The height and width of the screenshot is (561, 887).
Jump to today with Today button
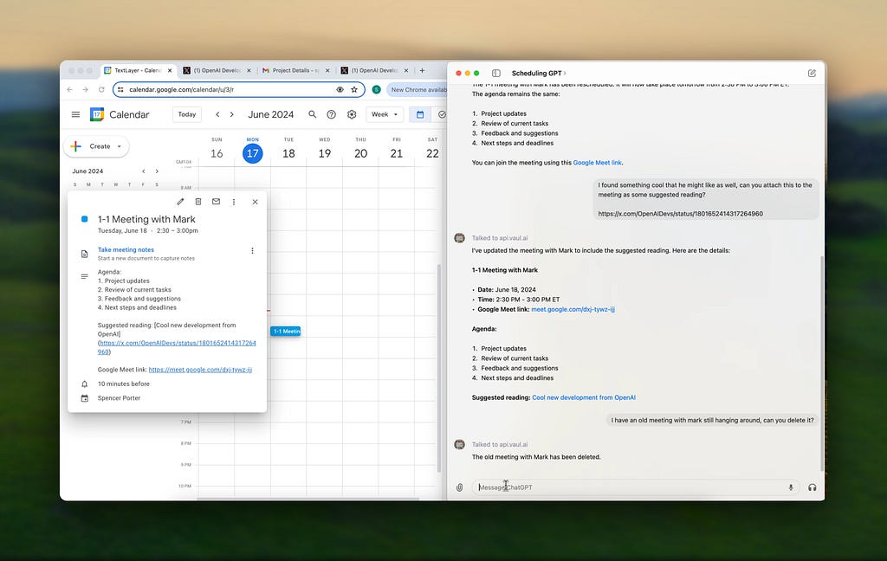click(187, 114)
